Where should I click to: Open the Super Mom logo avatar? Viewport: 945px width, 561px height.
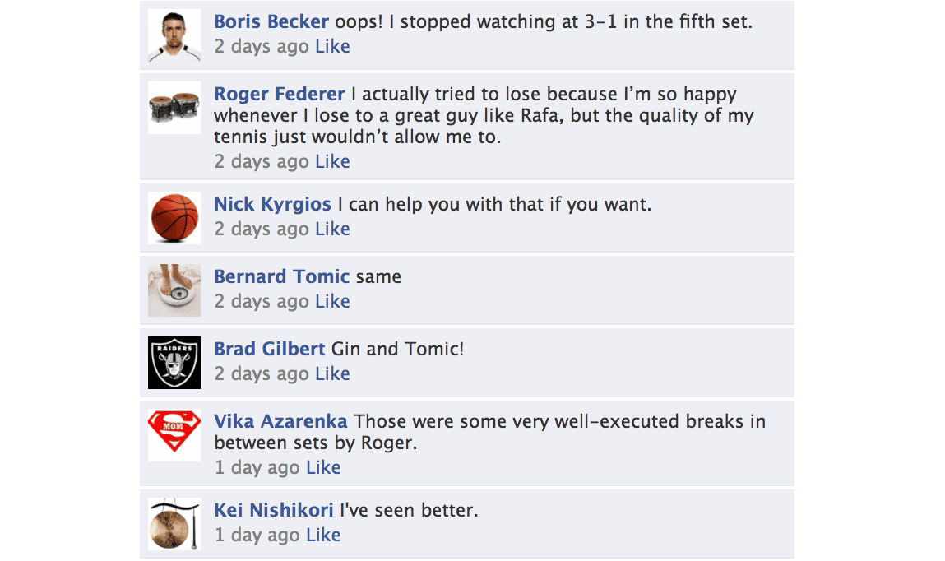pyautogui.click(x=174, y=435)
